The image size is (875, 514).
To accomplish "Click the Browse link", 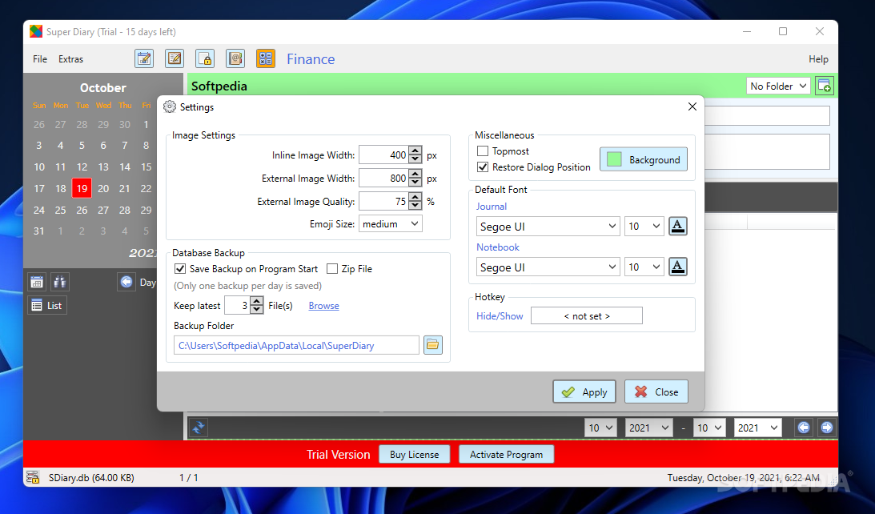I will coord(323,305).
